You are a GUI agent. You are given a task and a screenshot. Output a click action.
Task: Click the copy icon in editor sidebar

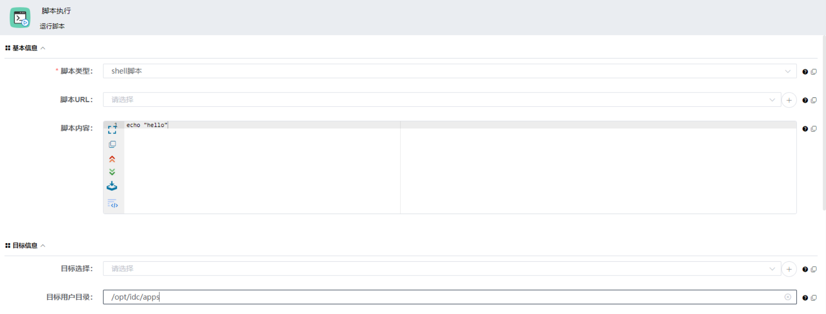(x=112, y=144)
